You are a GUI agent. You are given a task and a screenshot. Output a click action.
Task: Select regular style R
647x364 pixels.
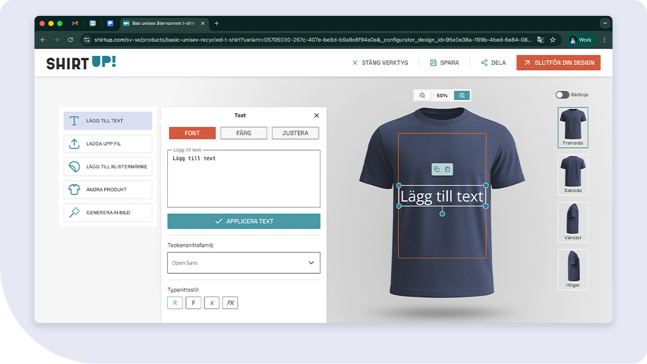click(175, 303)
